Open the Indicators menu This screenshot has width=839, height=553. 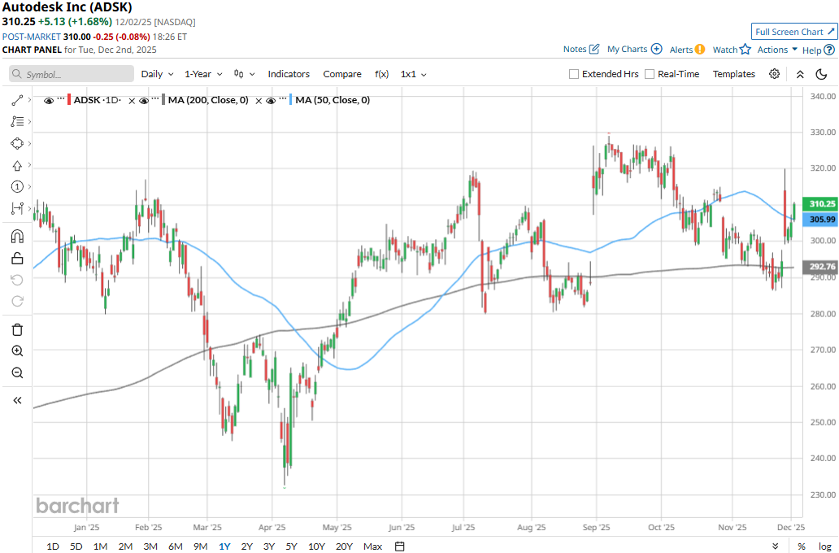(x=289, y=74)
